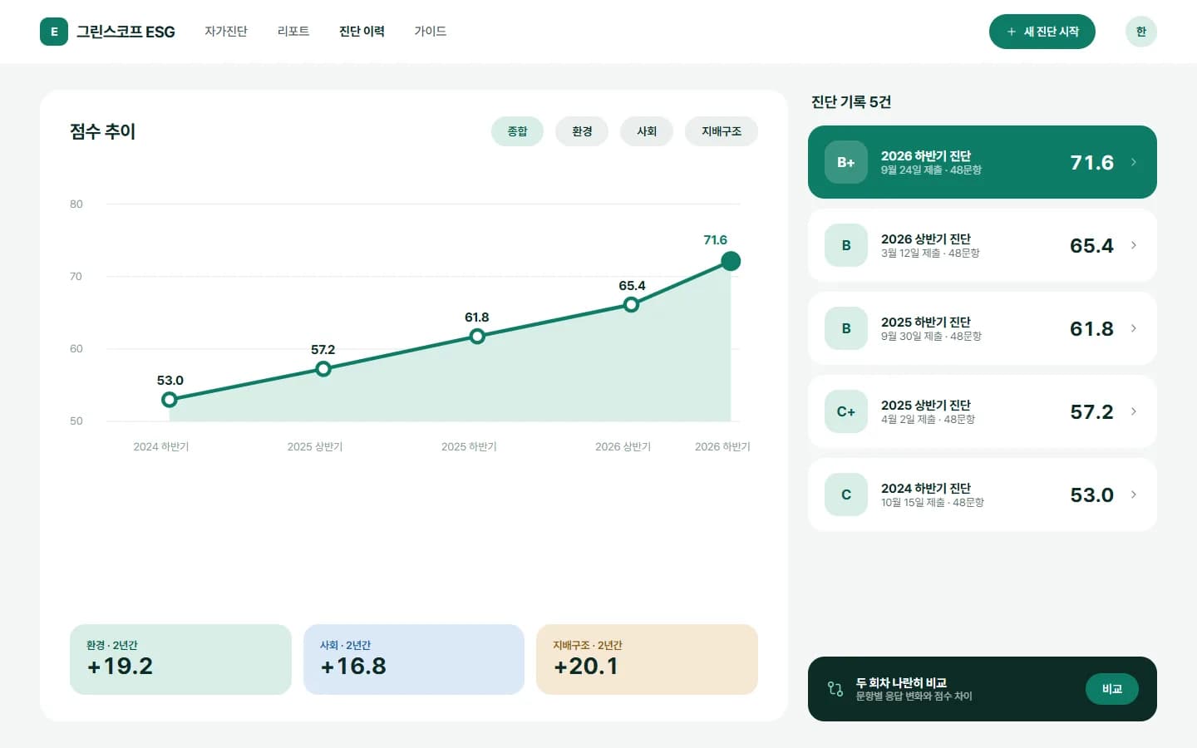The image size is (1197, 748).
Task: Click the 사회 · 2년간 +16.8 card
Action: click(414, 659)
